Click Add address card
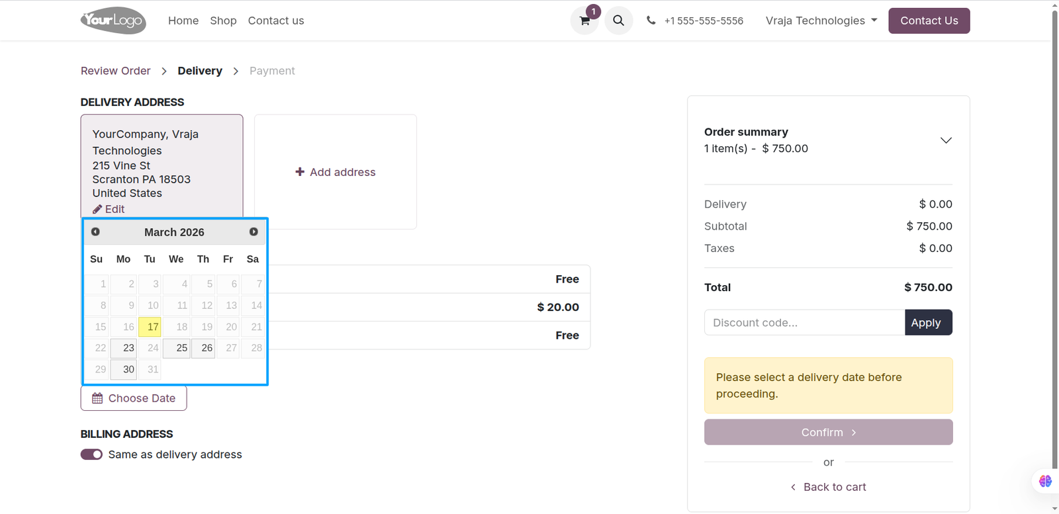This screenshot has height=514, width=1059. (336, 172)
